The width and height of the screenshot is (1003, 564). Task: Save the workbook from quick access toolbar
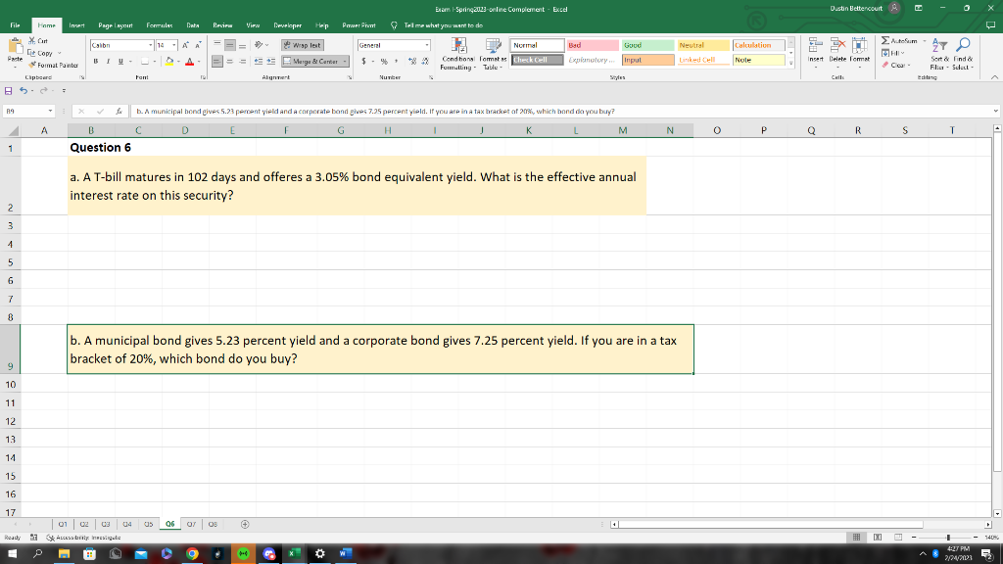8,91
